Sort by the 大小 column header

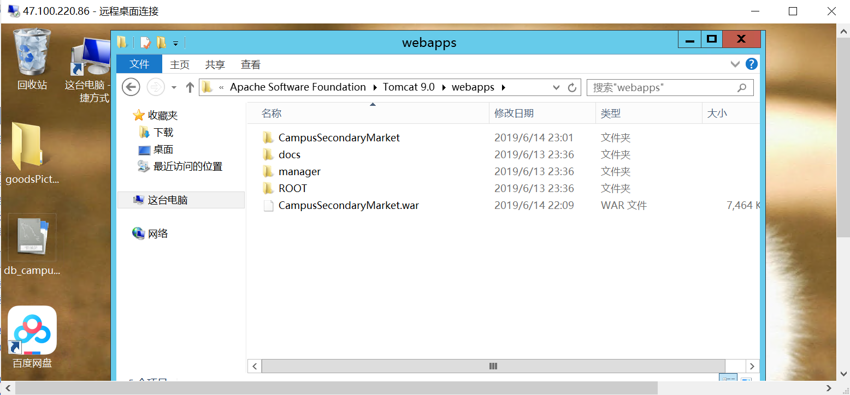pyautogui.click(x=730, y=113)
